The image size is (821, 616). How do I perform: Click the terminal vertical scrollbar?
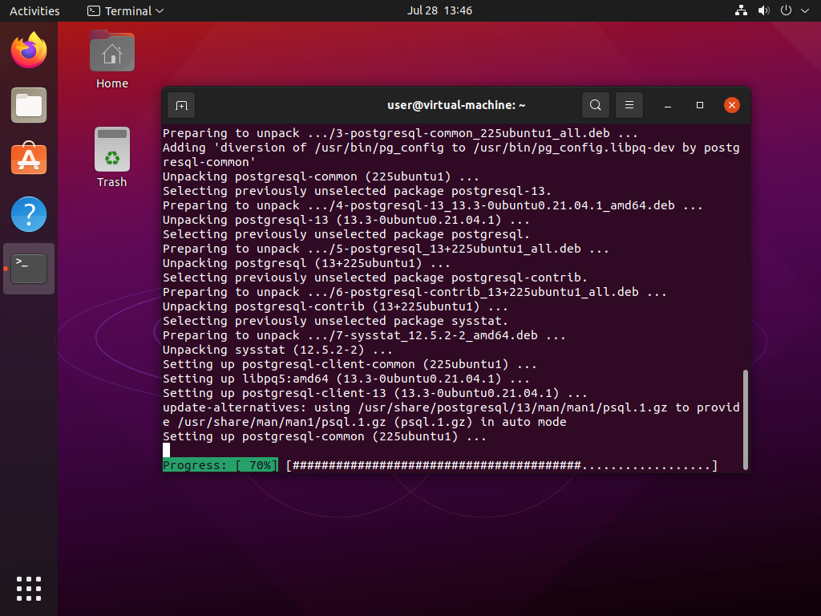pyautogui.click(x=746, y=419)
